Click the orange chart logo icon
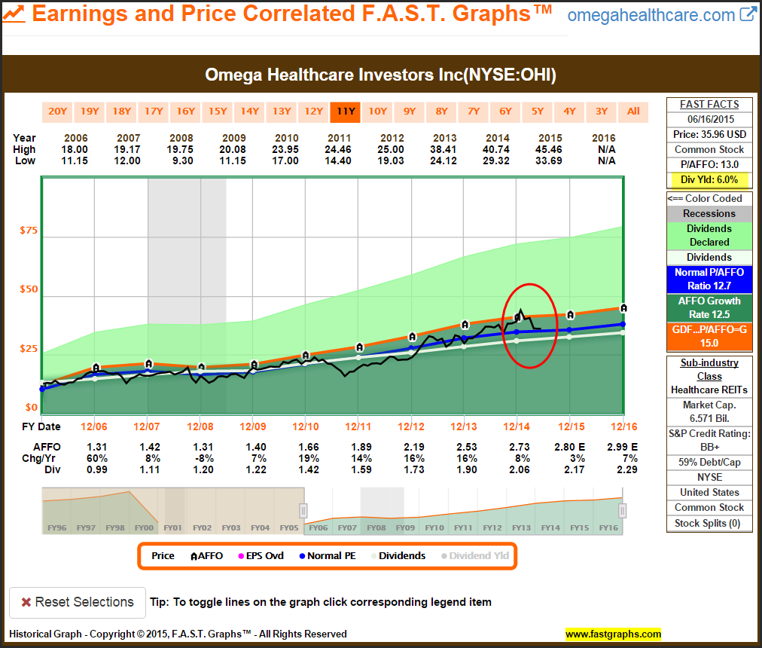The width and height of the screenshot is (762, 648). coord(15,14)
